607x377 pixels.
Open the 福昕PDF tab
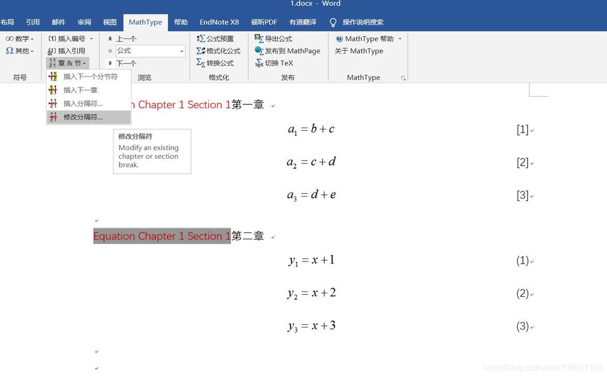click(264, 22)
